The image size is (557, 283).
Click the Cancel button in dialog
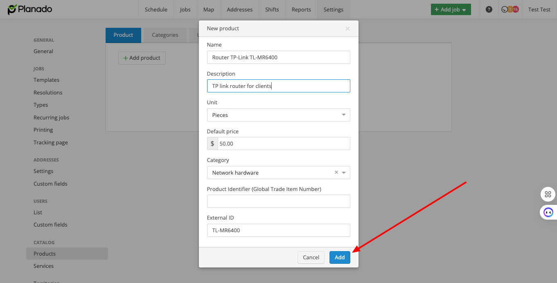[x=311, y=257]
